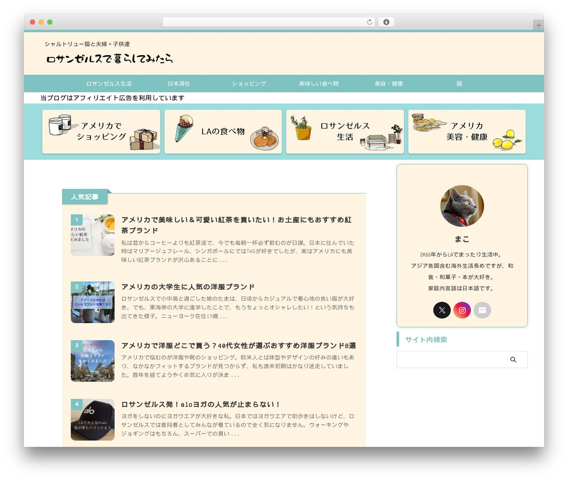This screenshot has width=568, height=481.
Task: Open the ロサンゼルス生活 banner card
Action: pos(345,132)
